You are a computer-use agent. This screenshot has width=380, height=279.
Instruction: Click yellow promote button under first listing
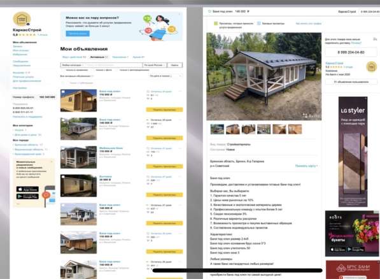click(164, 110)
